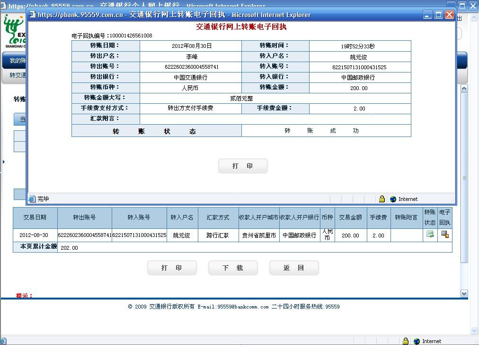Click the 转账状态 icon in the transaction row
The image size is (479, 345).
click(430, 234)
